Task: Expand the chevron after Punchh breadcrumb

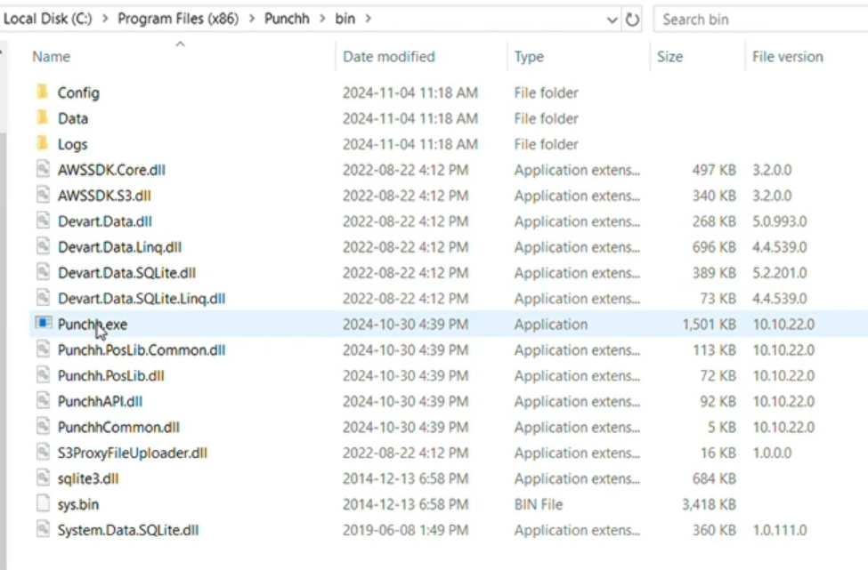Action: click(322, 19)
